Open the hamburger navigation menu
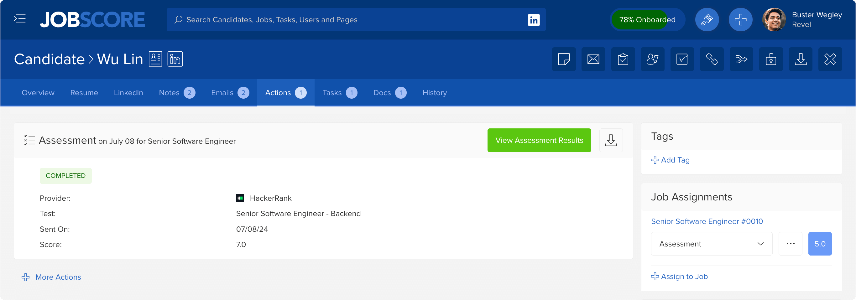This screenshot has height=300, width=856. click(x=20, y=19)
